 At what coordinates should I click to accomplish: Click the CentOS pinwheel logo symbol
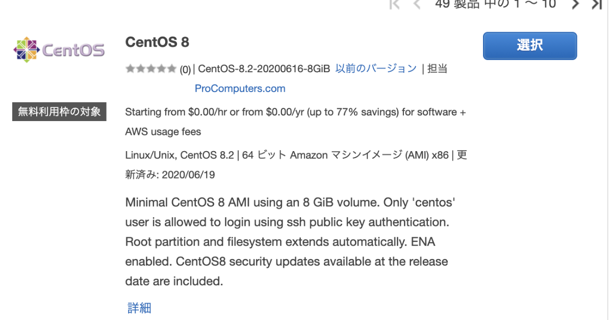point(26,50)
